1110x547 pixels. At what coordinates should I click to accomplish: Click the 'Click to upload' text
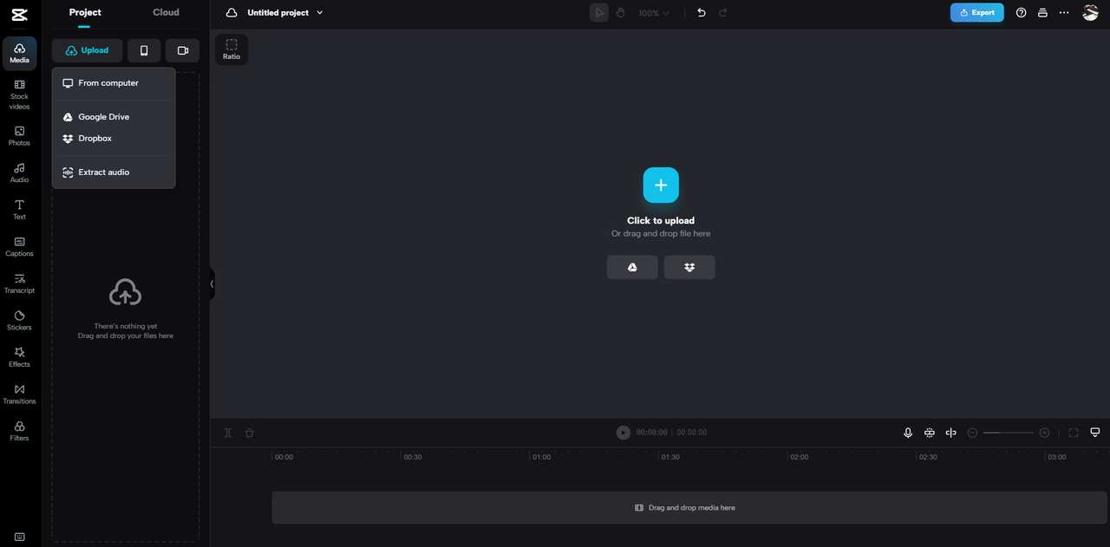coord(661,221)
